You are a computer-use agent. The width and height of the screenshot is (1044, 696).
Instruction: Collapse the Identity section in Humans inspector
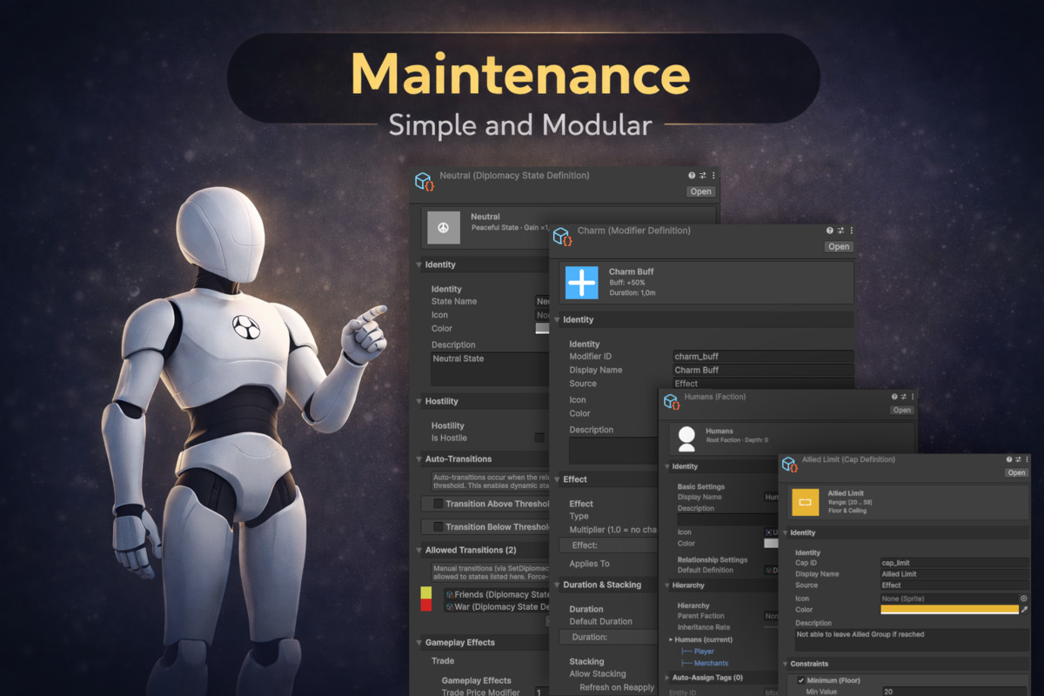666,466
